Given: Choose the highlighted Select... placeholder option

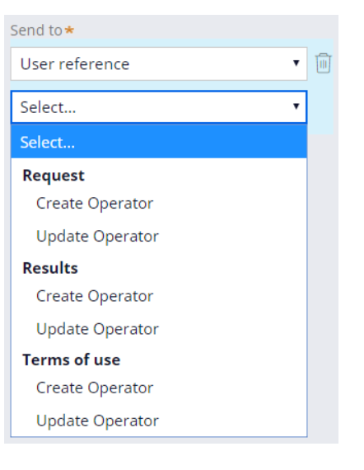Looking at the screenshot, I should pos(159,142).
